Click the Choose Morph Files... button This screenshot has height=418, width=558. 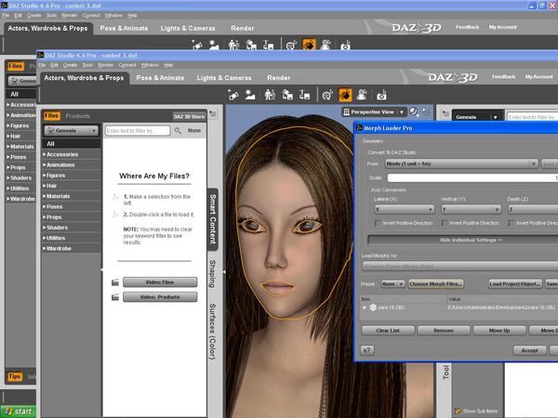pos(435,284)
